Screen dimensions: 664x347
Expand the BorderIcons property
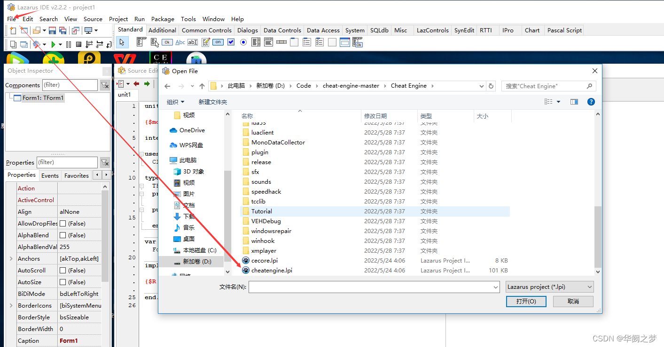(11, 306)
